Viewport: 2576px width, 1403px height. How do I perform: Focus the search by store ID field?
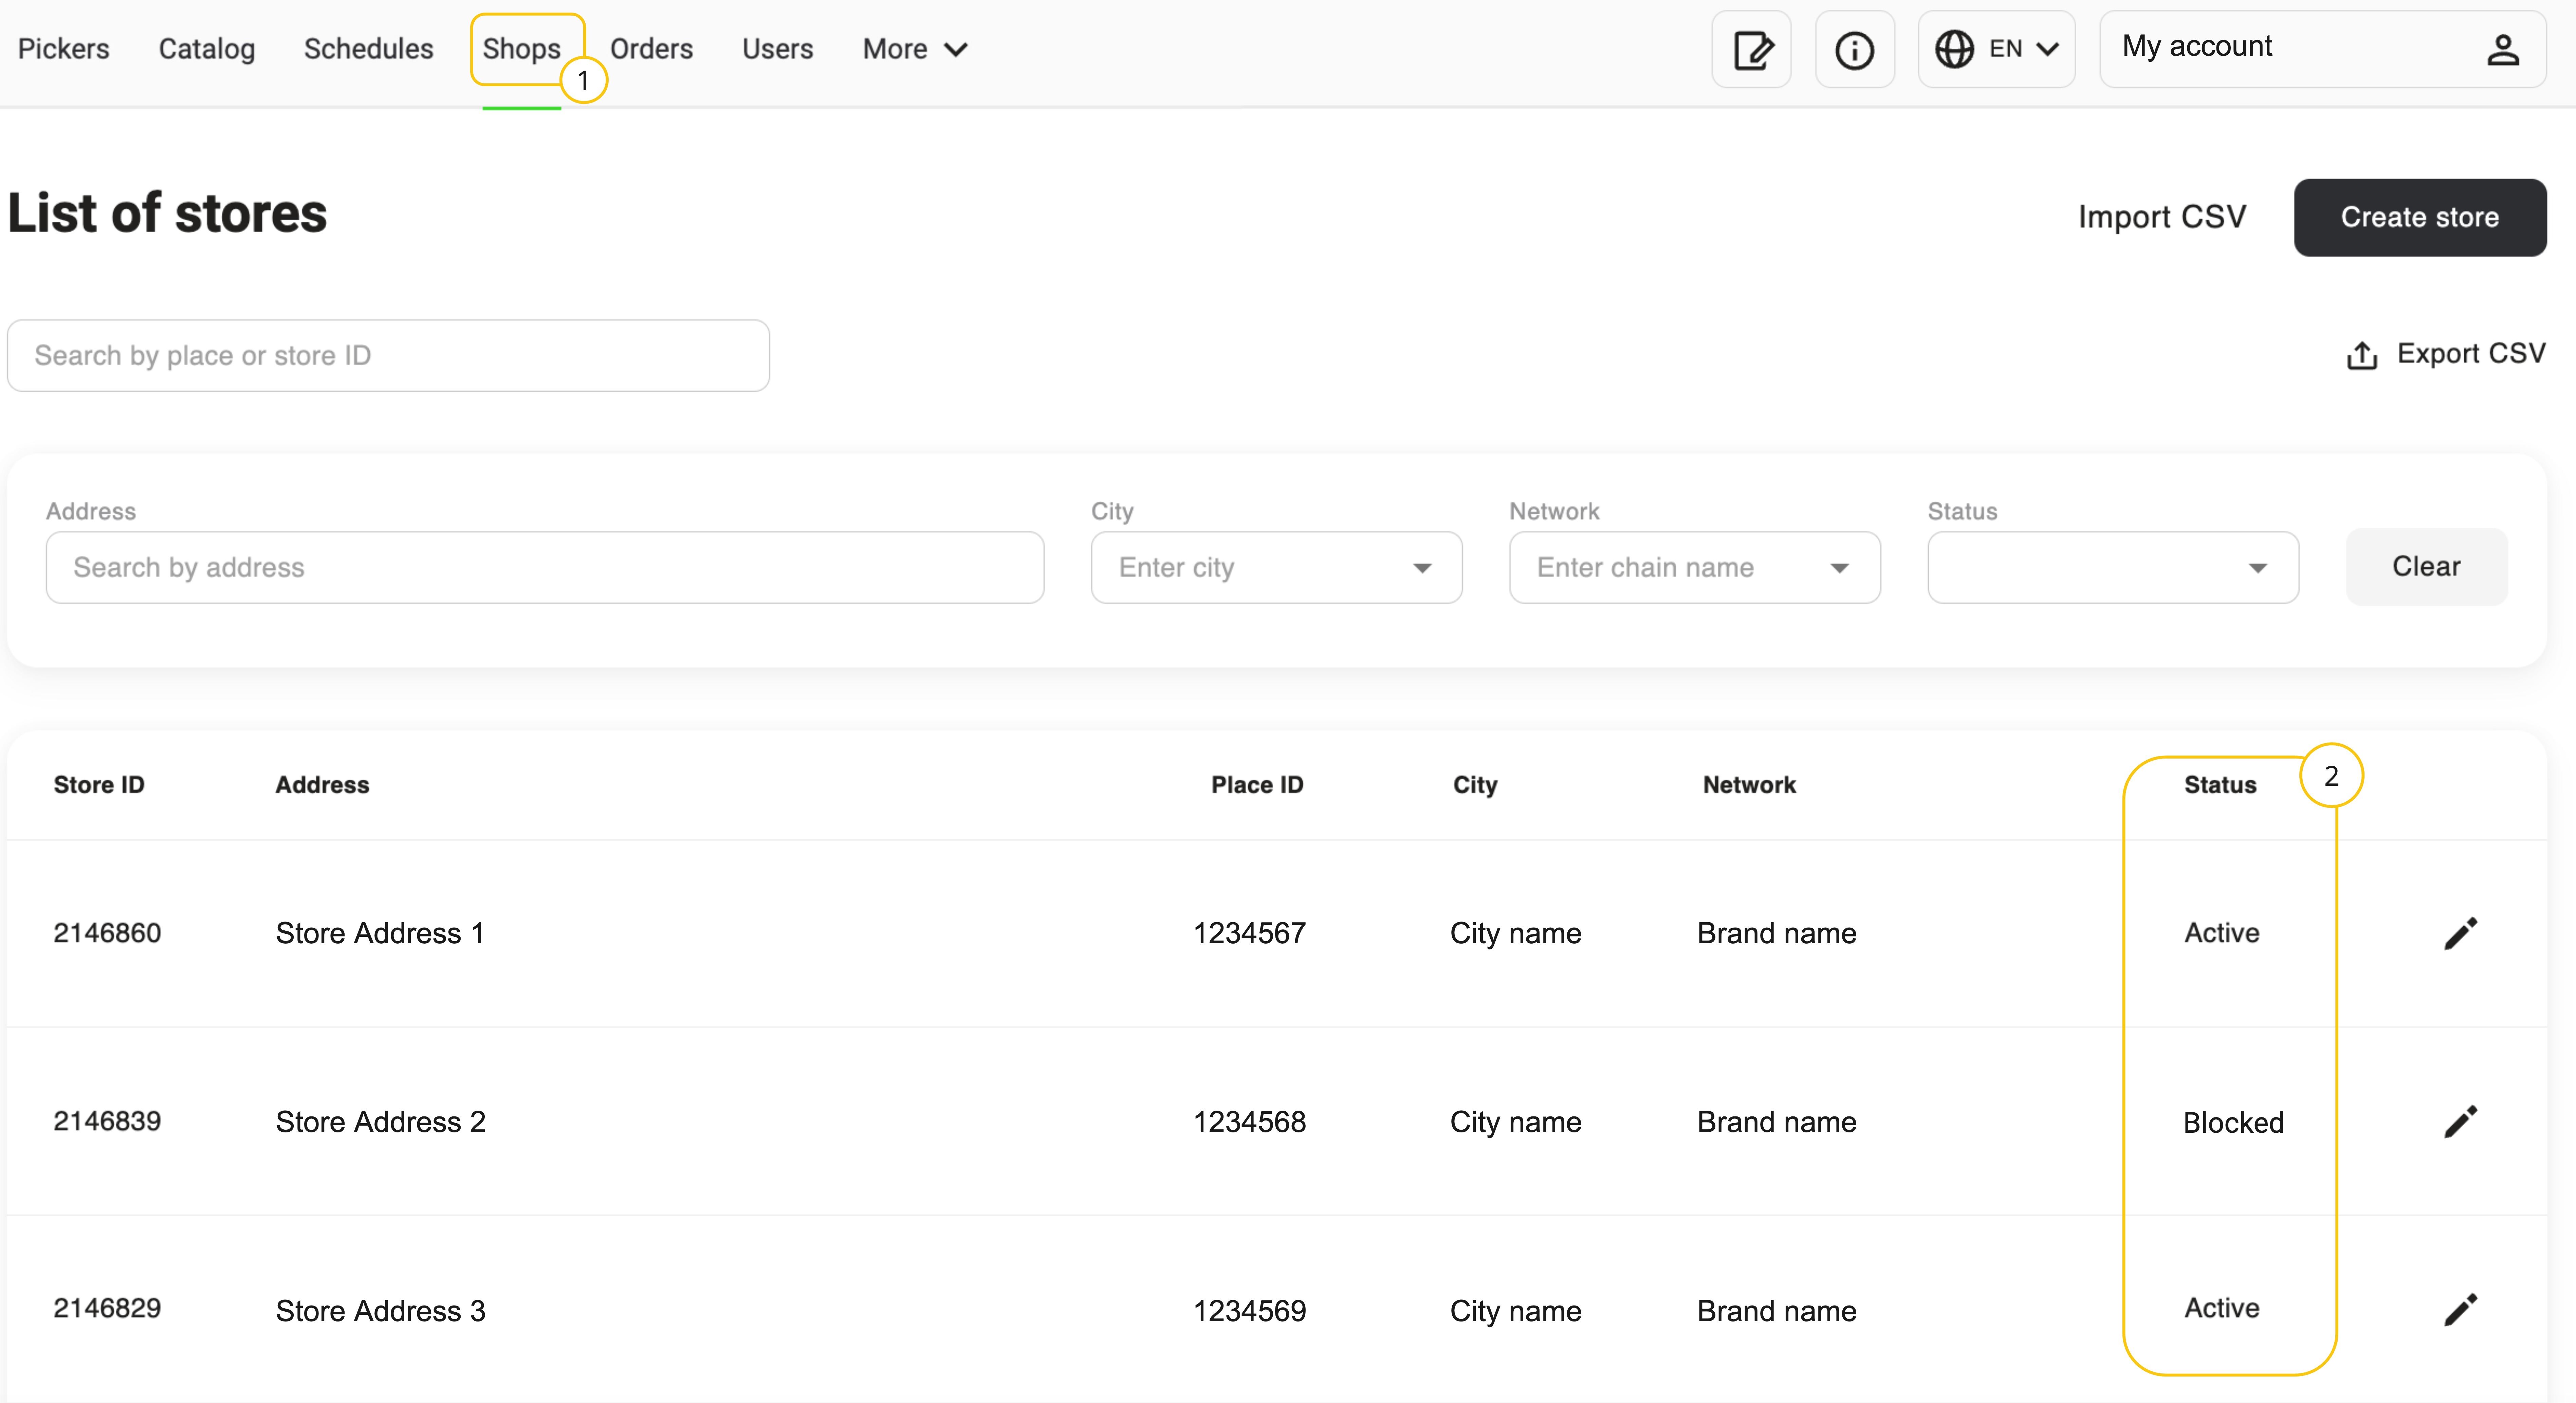[x=388, y=356]
